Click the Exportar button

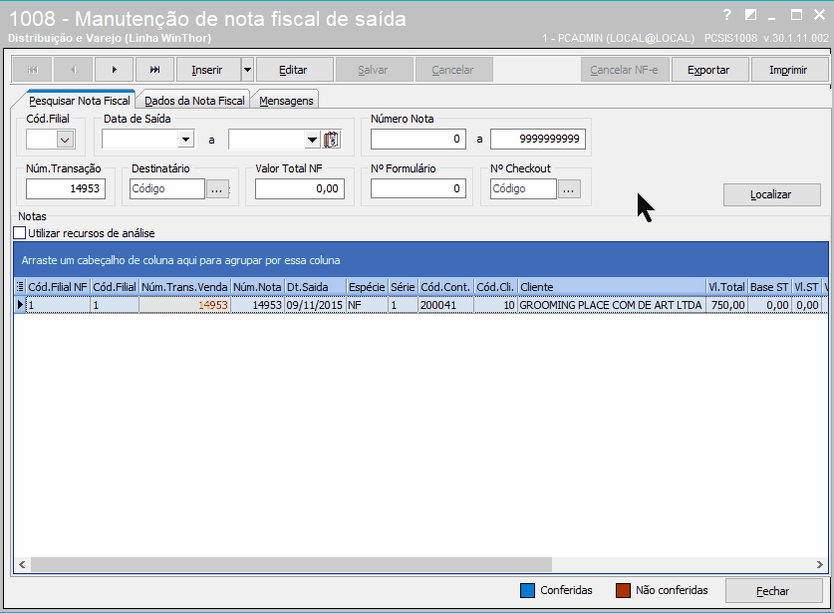[x=708, y=70]
